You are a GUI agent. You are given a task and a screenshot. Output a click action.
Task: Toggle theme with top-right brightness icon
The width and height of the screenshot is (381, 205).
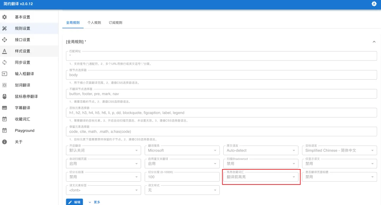(374, 4)
